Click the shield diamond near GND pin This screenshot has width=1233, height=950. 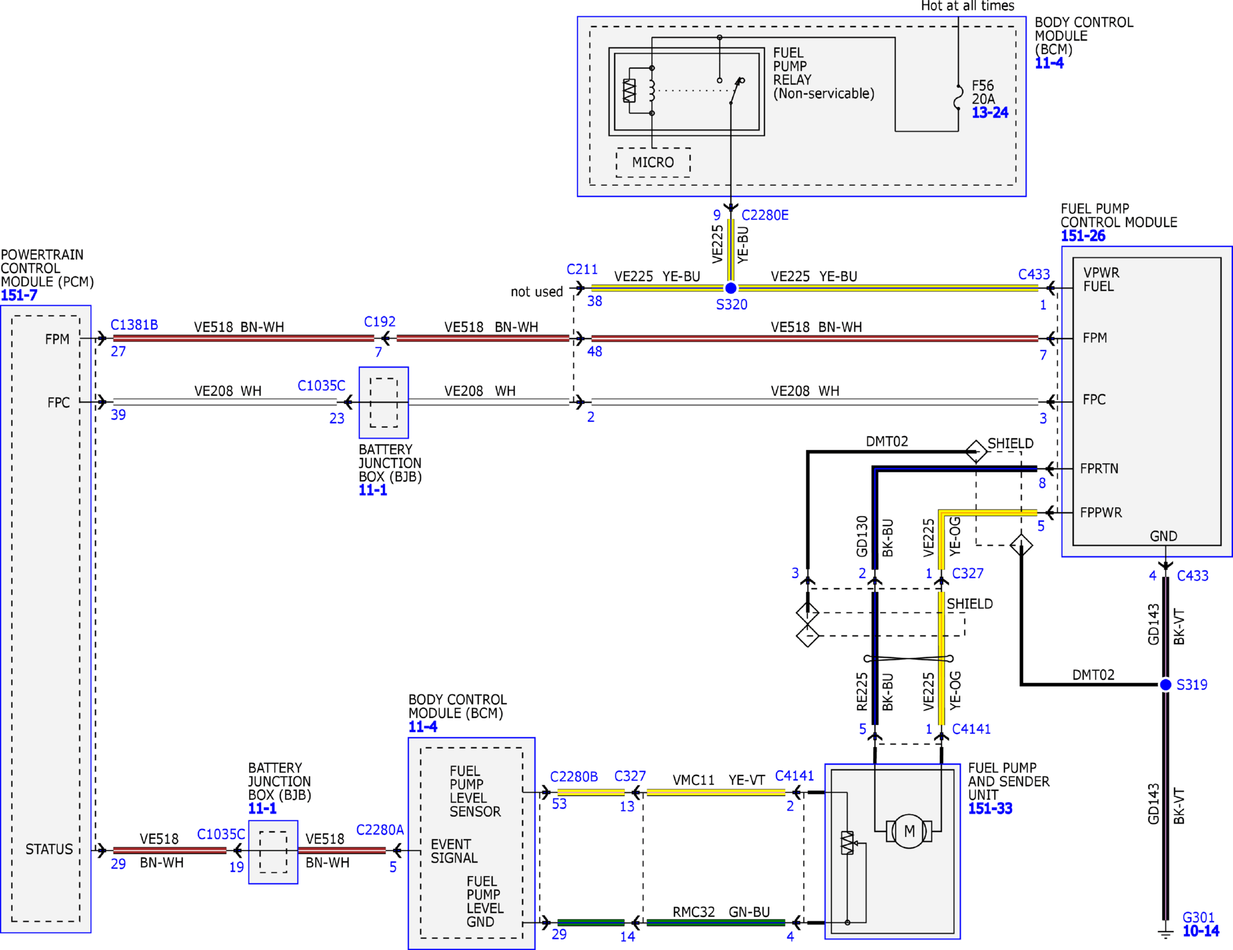pos(1021,545)
